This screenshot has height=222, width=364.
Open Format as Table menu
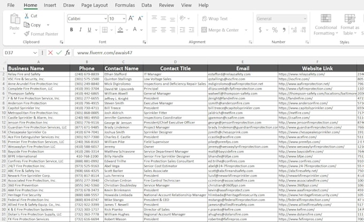click(350, 25)
